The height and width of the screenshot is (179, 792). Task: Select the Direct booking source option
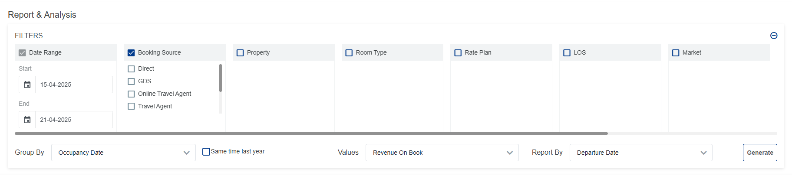pos(132,69)
